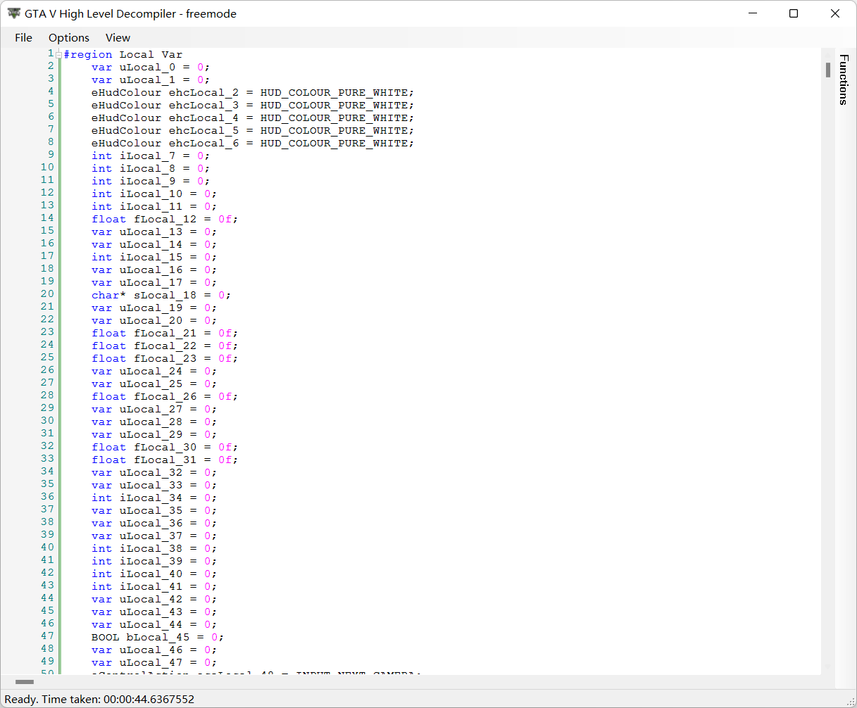Click the vertical scrollbar thumb
The height and width of the screenshot is (708, 857).
[x=828, y=70]
